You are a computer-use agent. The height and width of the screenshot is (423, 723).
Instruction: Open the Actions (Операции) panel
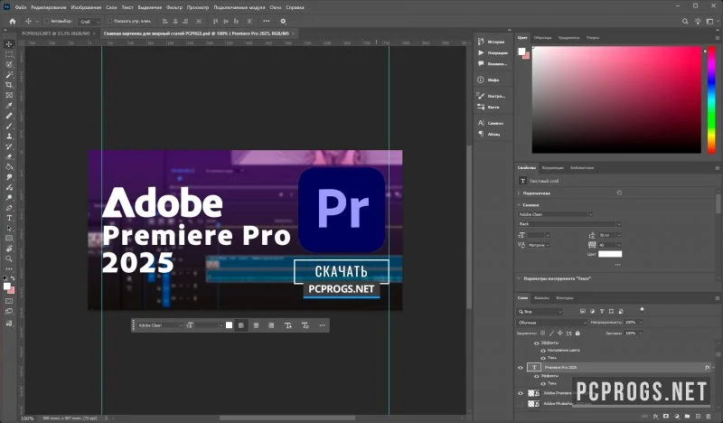coord(492,52)
